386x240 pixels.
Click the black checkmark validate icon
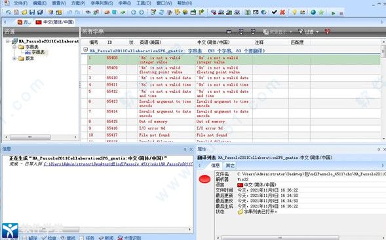point(274,12)
